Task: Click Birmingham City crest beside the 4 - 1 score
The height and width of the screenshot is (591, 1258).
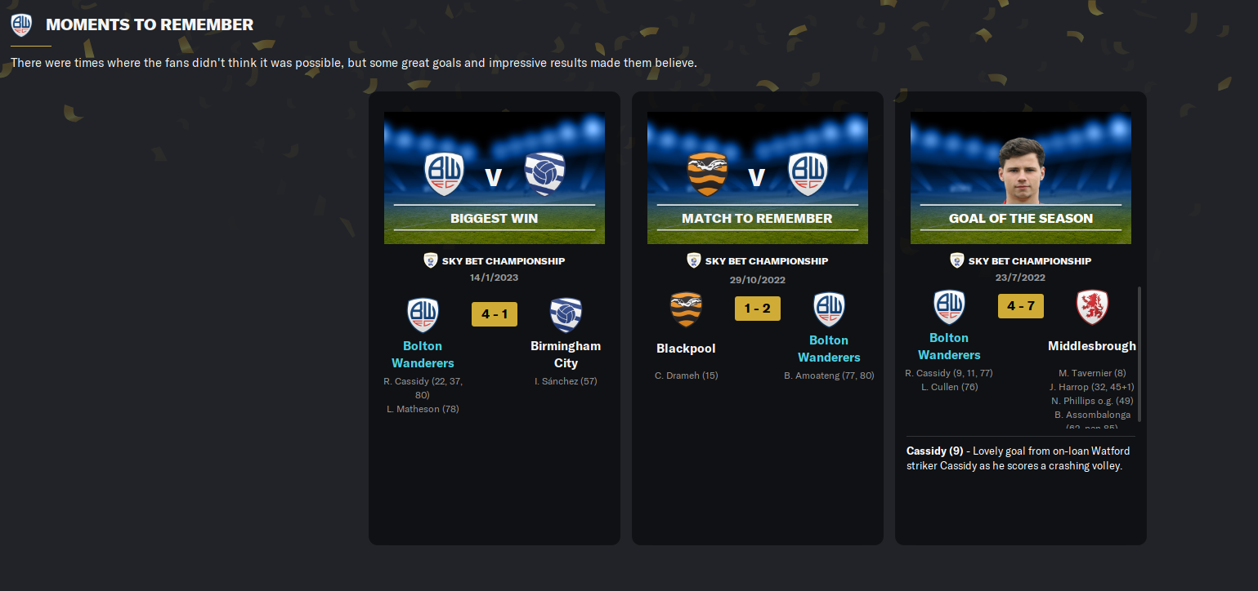Action: 566,315
